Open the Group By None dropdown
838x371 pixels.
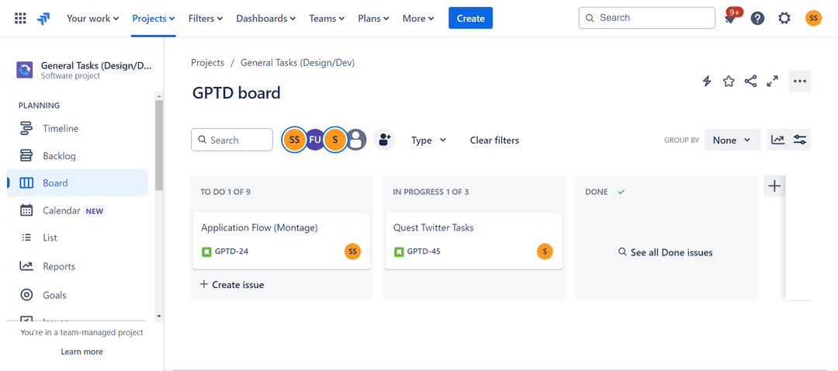coord(732,140)
